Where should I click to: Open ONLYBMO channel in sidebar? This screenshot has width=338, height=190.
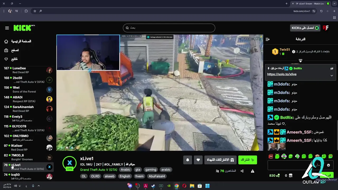pyautogui.click(x=27, y=138)
